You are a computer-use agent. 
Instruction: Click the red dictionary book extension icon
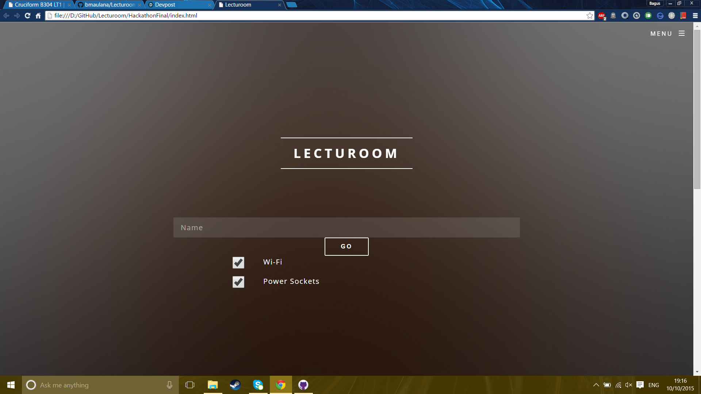click(x=683, y=16)
